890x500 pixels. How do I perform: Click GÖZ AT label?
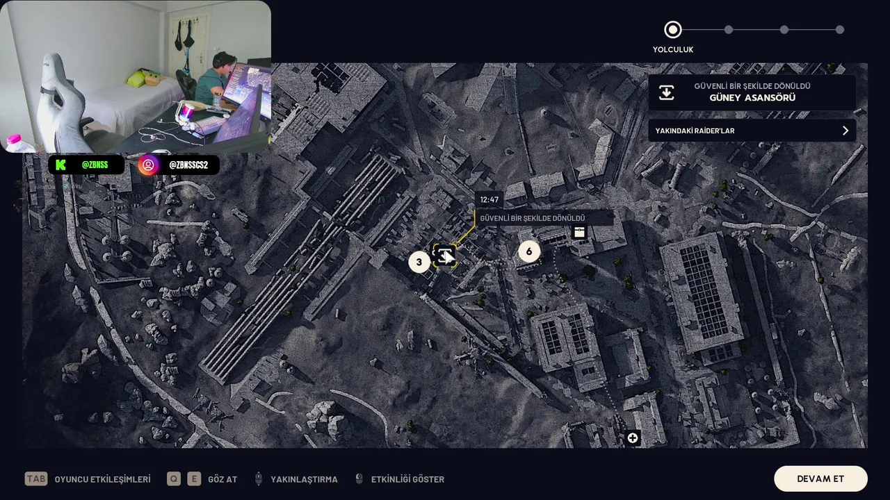pos(222,479)
